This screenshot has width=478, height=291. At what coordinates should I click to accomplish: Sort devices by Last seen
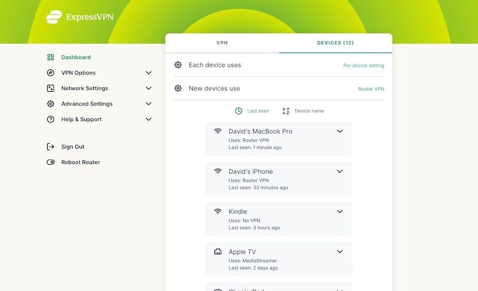point(258,111)
